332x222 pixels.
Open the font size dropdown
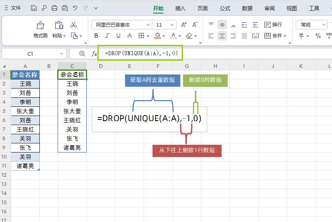click(x=172, y=25)
